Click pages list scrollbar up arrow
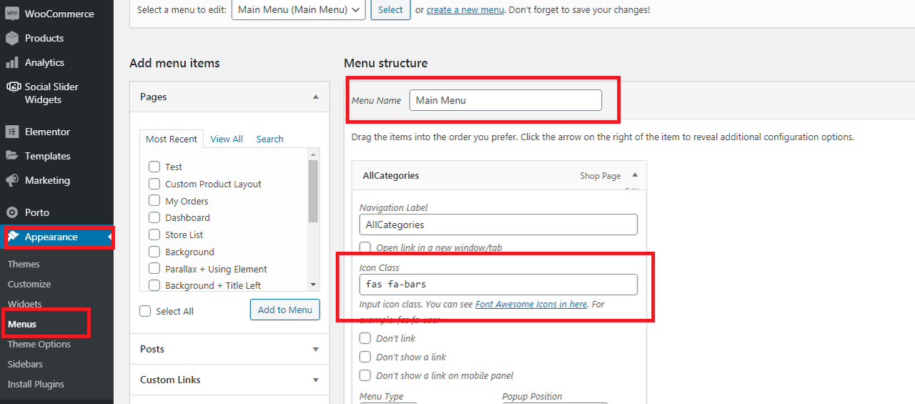This screenshot has width=915, height=404. point(313,154)
